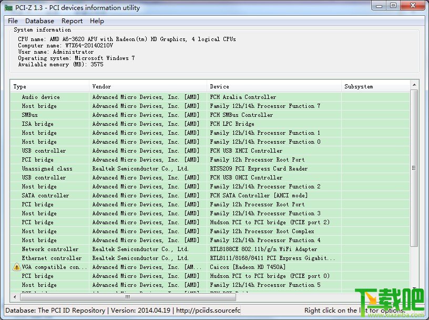Select the ISA bridge row

pos(210,124)
